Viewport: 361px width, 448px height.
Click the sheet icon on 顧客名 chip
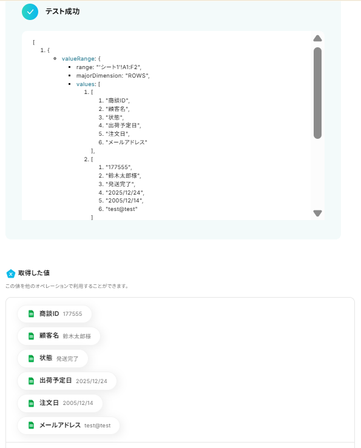[x=31, y=336]
